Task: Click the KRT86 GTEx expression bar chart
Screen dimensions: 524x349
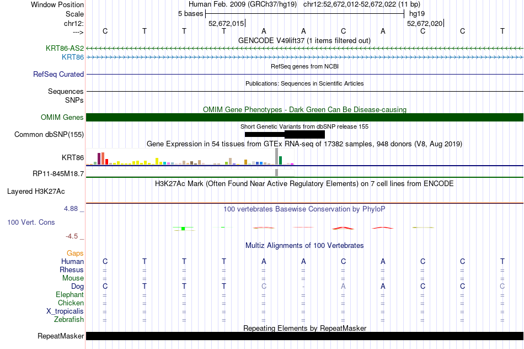Action: click(x=190, y=157)
